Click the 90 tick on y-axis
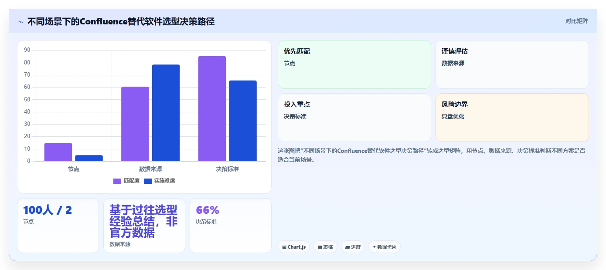Screen dimensions: 606x270 point(27,50)
